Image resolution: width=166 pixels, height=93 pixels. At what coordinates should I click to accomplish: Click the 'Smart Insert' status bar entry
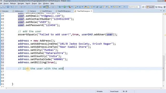114,91
